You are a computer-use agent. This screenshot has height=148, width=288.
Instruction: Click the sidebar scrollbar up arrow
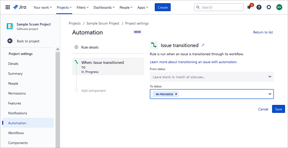pos(58,49)
